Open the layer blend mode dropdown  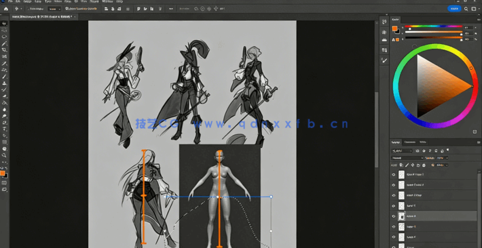click(x=407, y=158)
